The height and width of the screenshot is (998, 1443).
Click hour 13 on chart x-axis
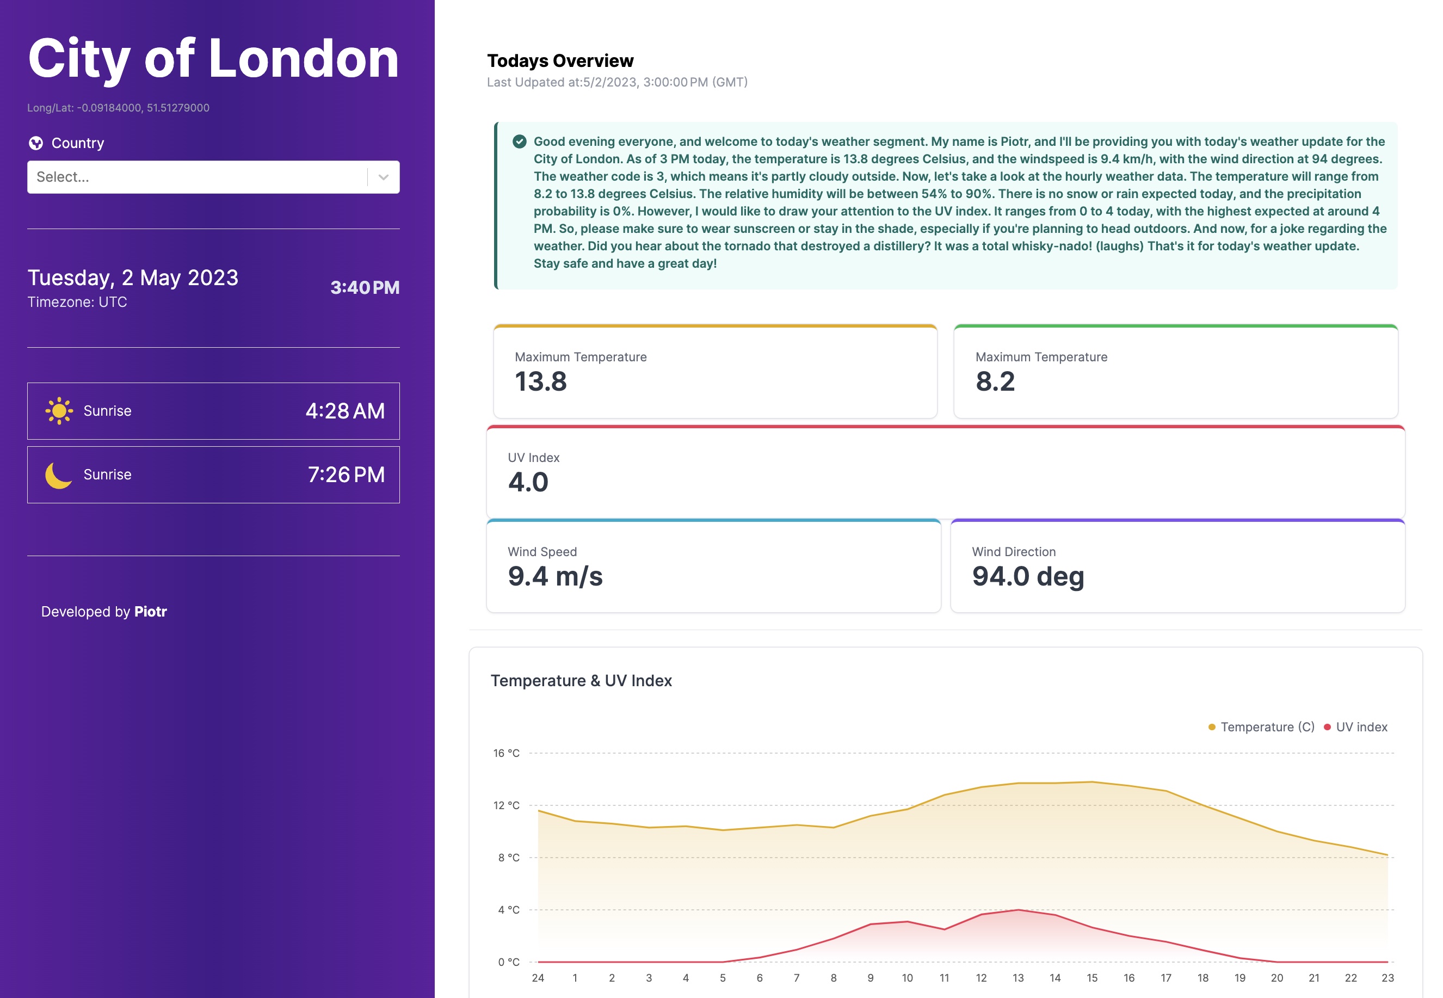tap(1018, 978)
